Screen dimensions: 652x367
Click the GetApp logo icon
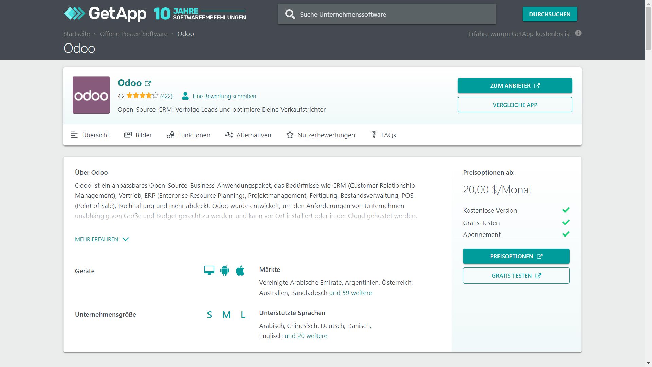pyautogui.click(x=74, y=14)
